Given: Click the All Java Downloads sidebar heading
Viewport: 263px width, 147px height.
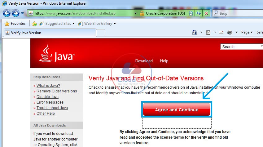Looking at the screenshot, I should click(x=50, y=125).
